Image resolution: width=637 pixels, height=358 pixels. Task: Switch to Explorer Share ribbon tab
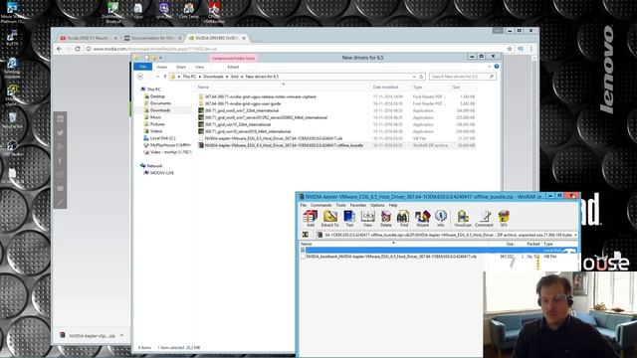(181, 67)
